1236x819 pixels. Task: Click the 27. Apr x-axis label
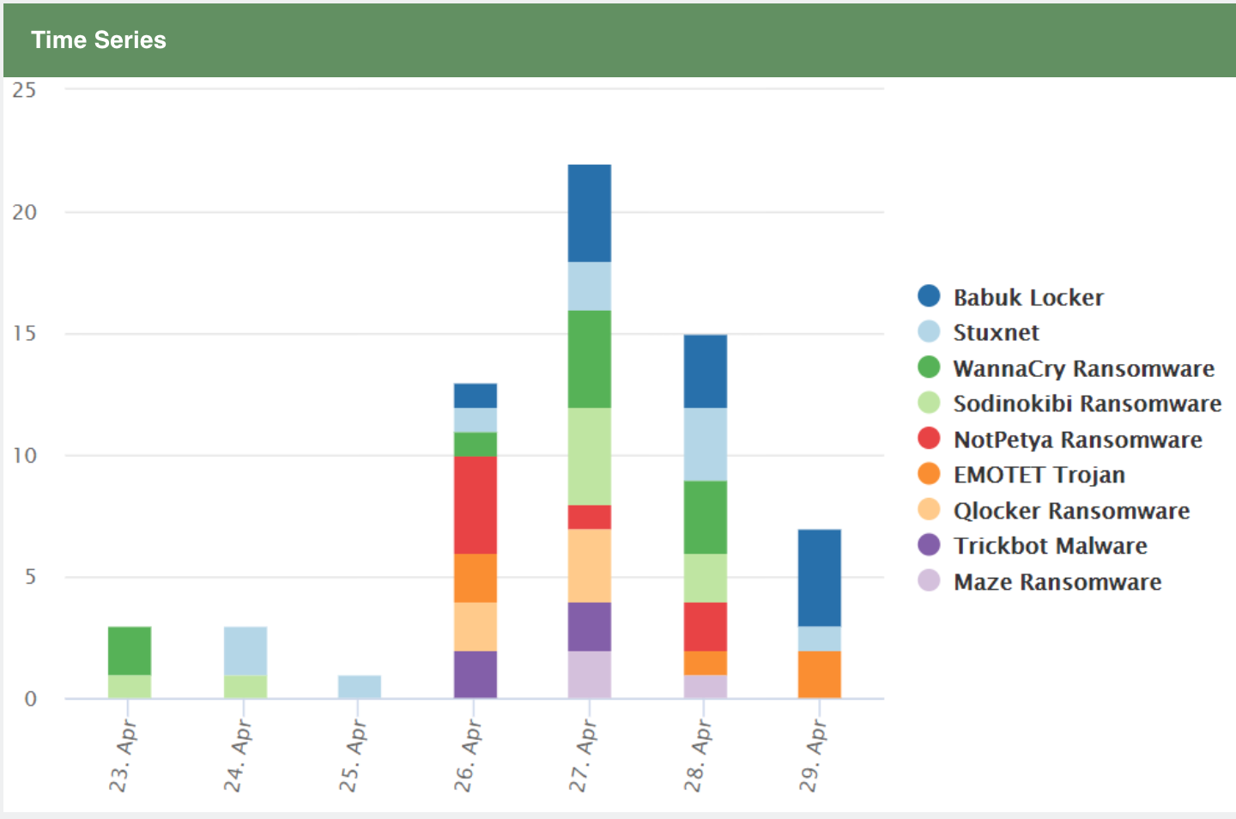point(583,755)
